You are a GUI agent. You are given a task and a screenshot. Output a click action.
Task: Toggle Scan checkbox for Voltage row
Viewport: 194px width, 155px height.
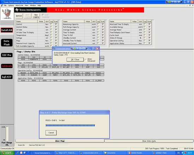tap(56, 38)
